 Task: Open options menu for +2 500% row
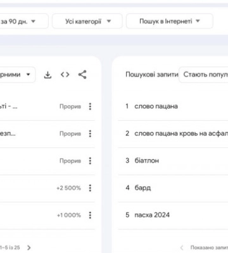point(90,188)
